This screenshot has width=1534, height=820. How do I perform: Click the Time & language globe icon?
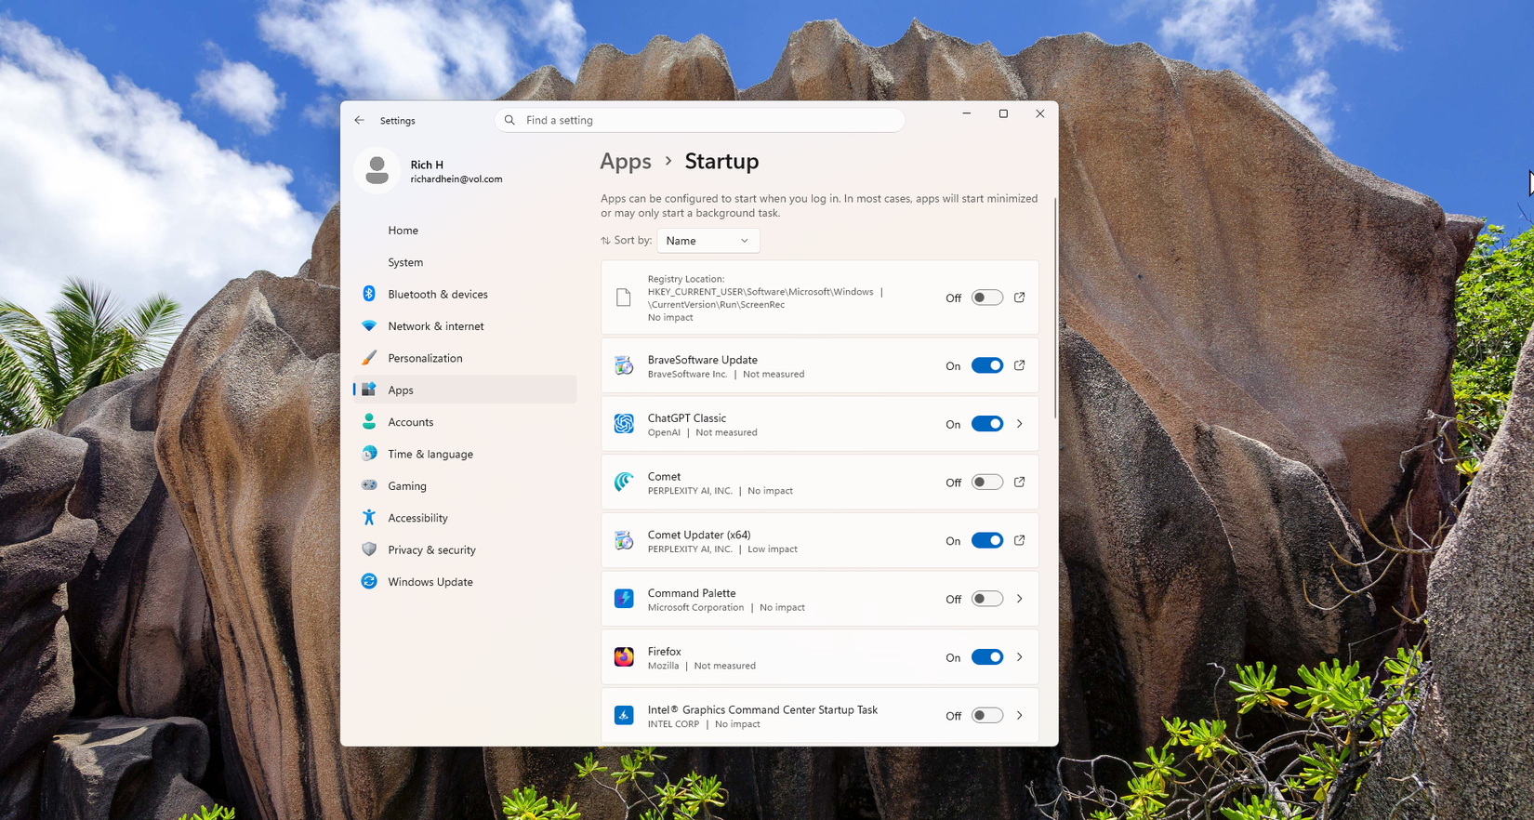[x=369, y=454]
